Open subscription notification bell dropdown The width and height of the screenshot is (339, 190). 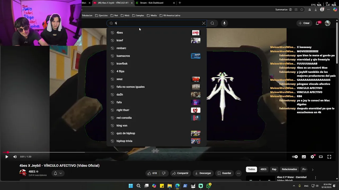pos(58,173)
